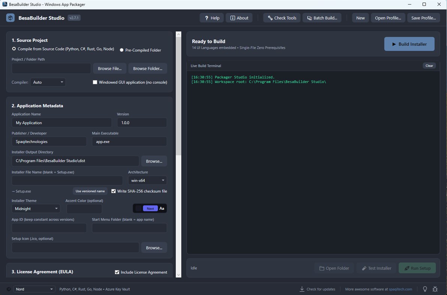Select Pre-Compiled Folder radio option
The height and width of the screenshot is (295, 447).
122,50
